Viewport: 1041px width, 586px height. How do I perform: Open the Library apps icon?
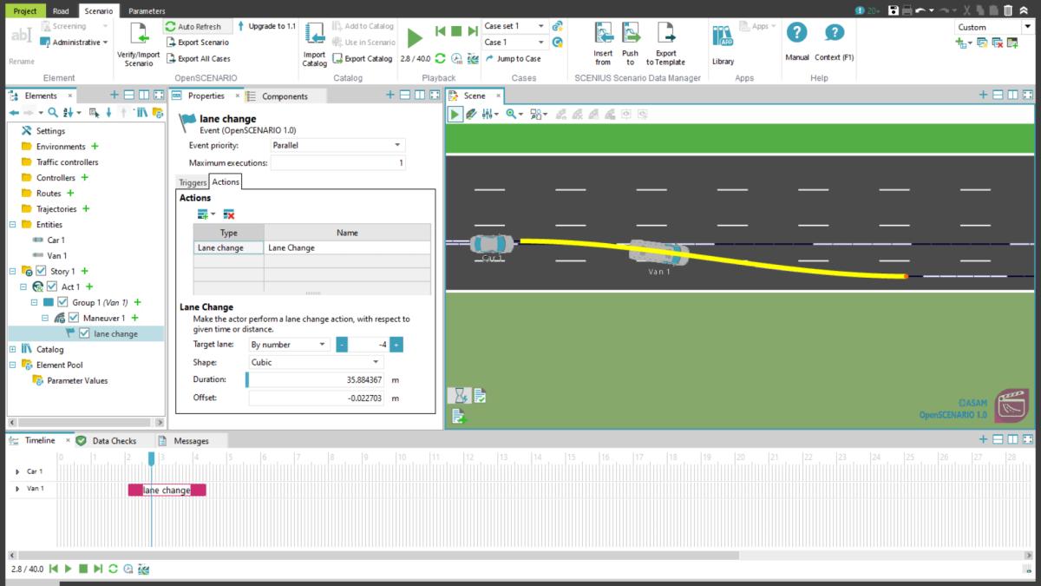click(x=723, y=36)
